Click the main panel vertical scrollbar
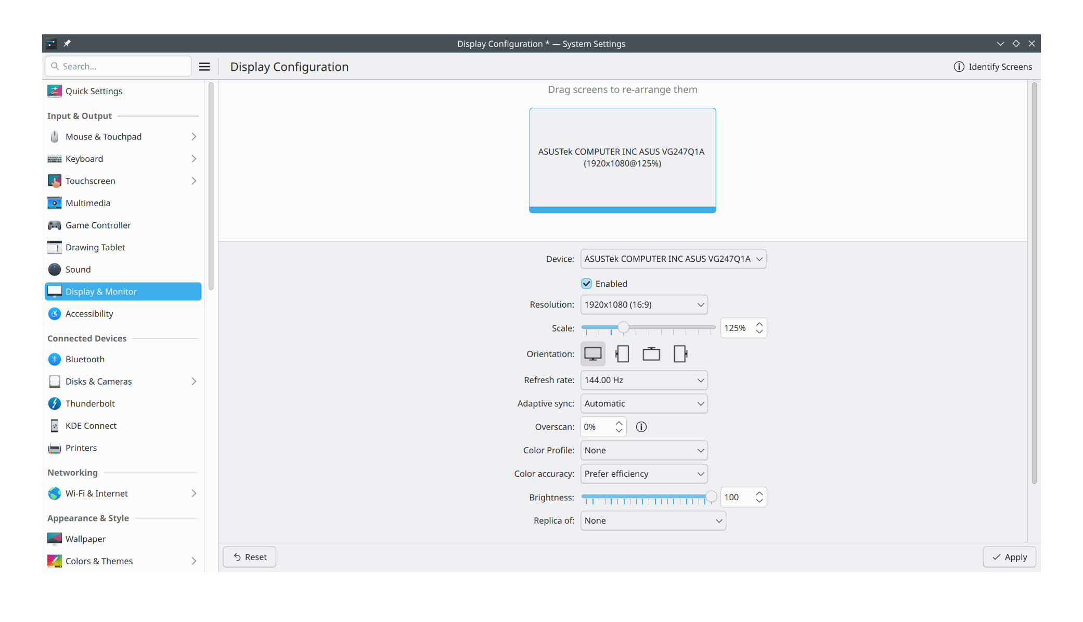1083x622 pixels. (1034, 284)
